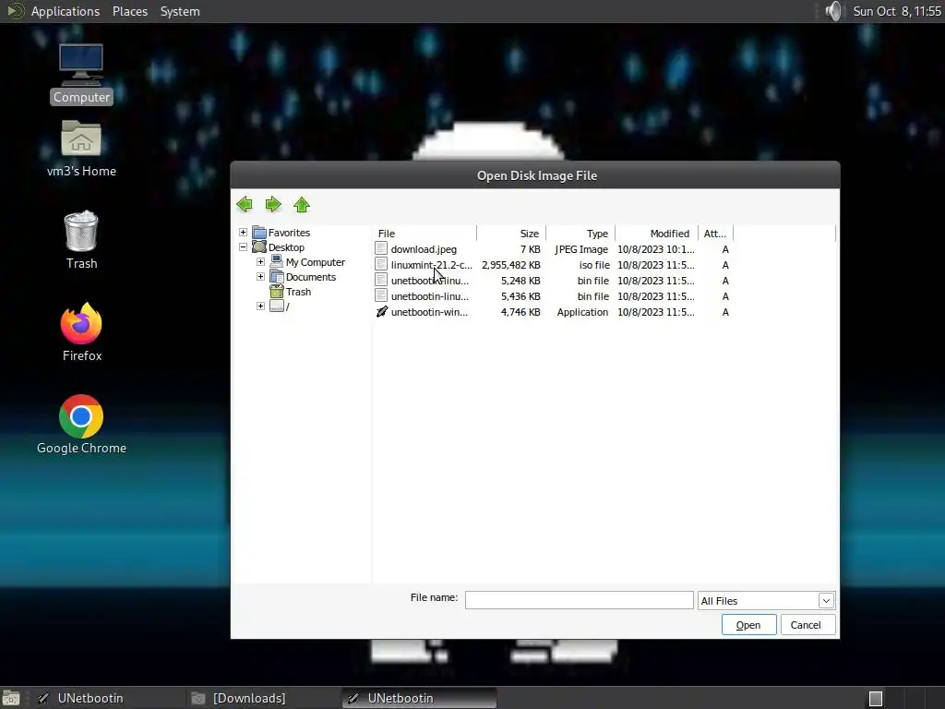Select My Computer in the folder tree
Viewport: 945px width, 709px height.
316,262
